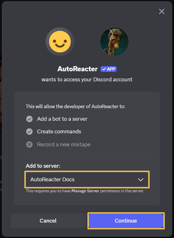
Task: Click the checkmark icon beside Add a bot
Action: [29, 119]
